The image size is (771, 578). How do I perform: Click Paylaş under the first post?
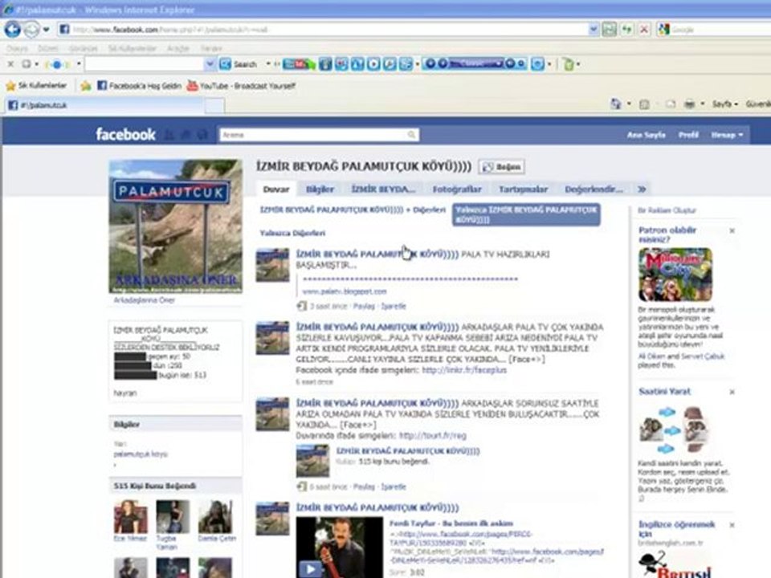[364, 306]
